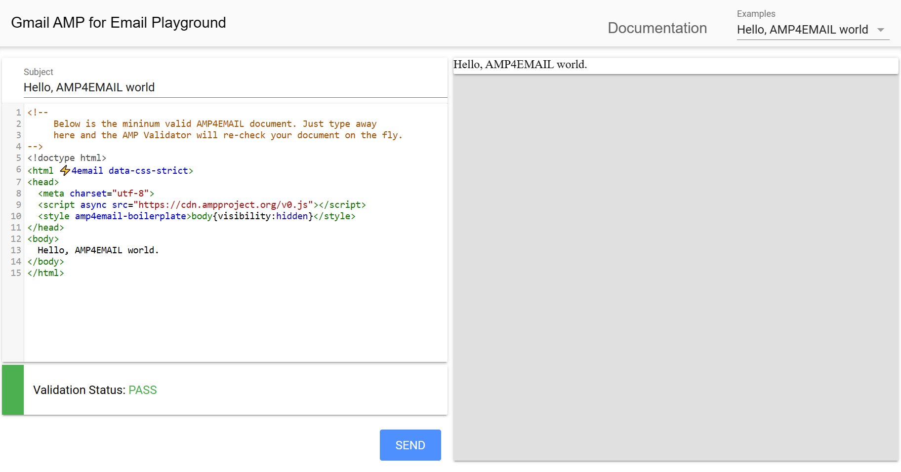Click the 'Examples' label text

point(756,14)
